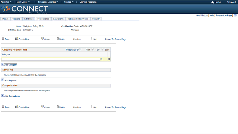Click the top Clone icon
Viewport: 238px width, 134px height.
pos(43,39)
